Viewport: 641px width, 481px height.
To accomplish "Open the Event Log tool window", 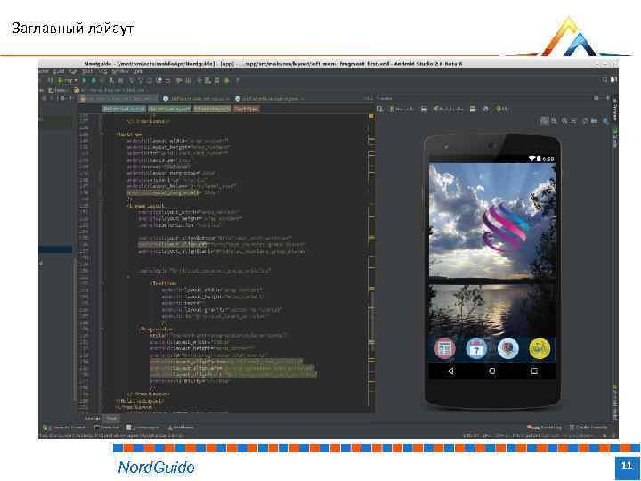I will [x=545, y=428].
